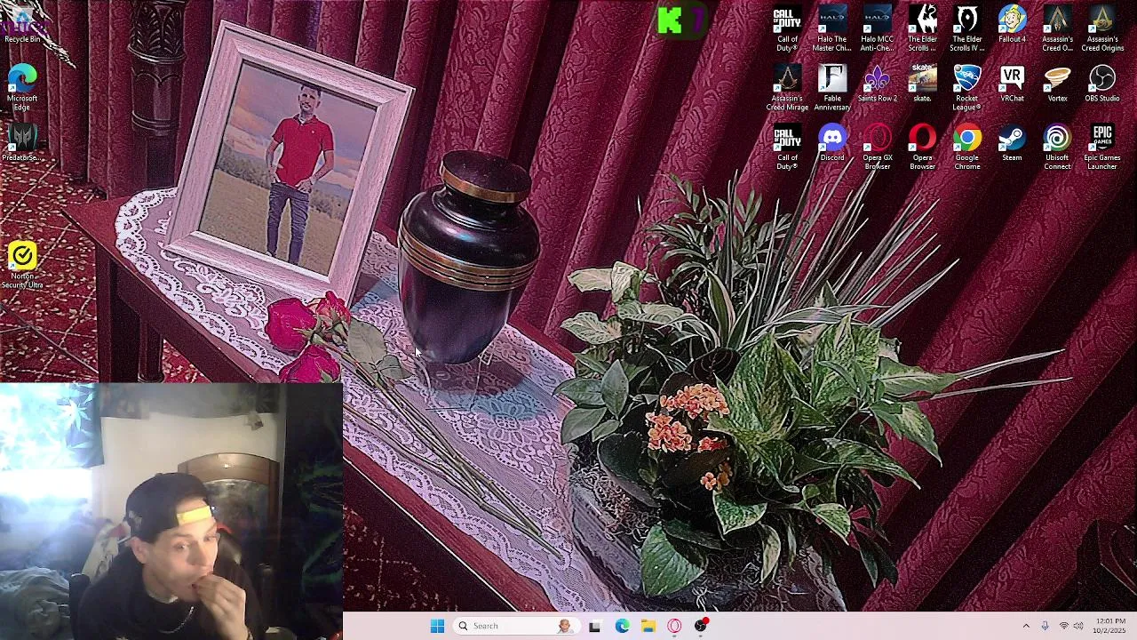Select the Steam desktop shortcut
The image size is (1137, 640).
tap(1012, 143)
